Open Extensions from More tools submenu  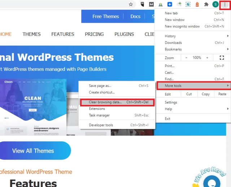[117, 109]
